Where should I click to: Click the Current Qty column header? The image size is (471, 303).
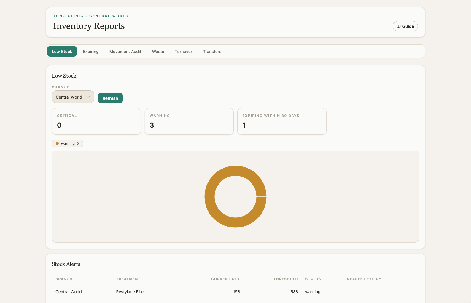click(225, 279)
